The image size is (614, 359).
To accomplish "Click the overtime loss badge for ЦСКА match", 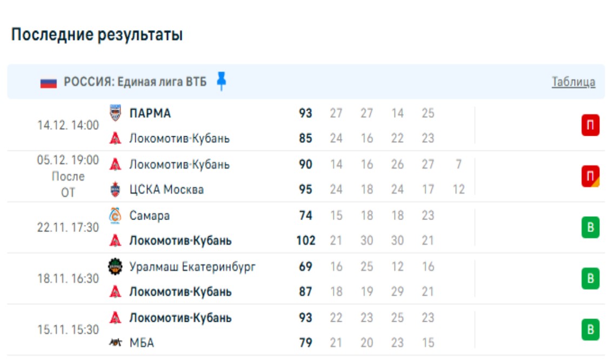I will click(x=590, y=177).
